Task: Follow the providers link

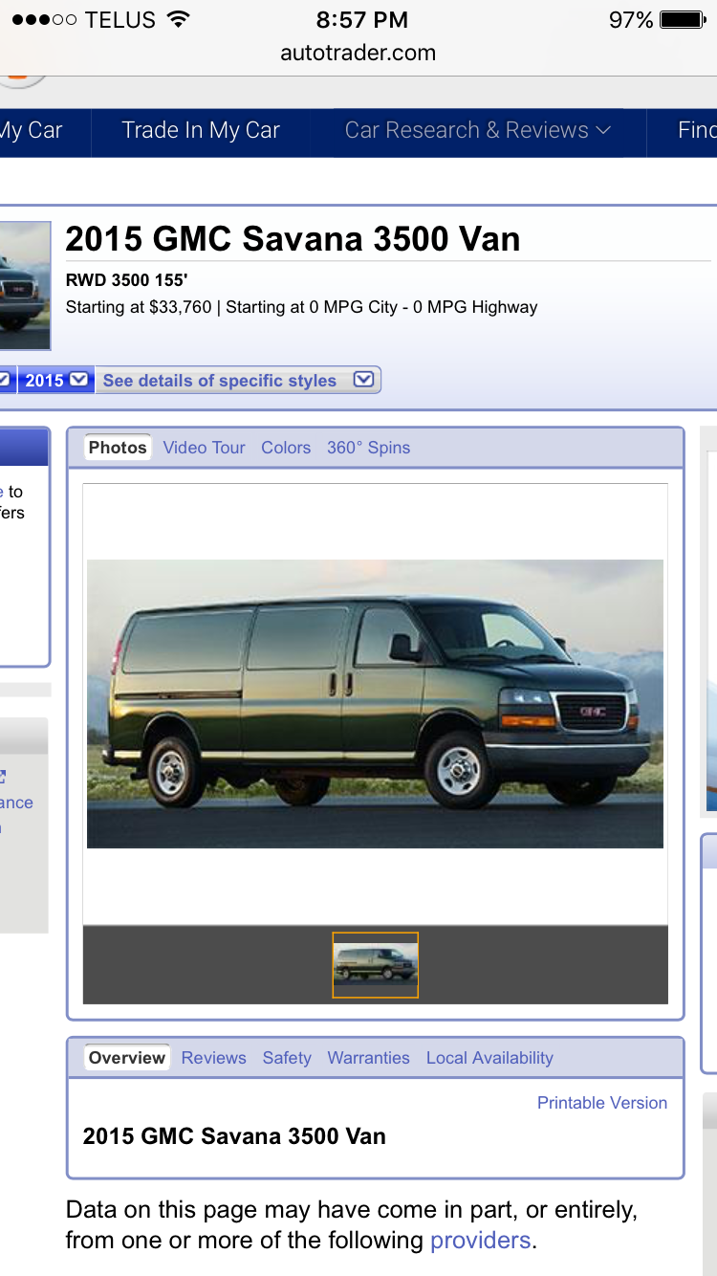Action: [480, 1241]
